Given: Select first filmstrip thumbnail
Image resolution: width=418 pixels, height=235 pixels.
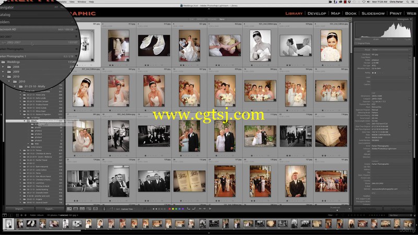Looking at the screenshot, I should coord(8,224).
